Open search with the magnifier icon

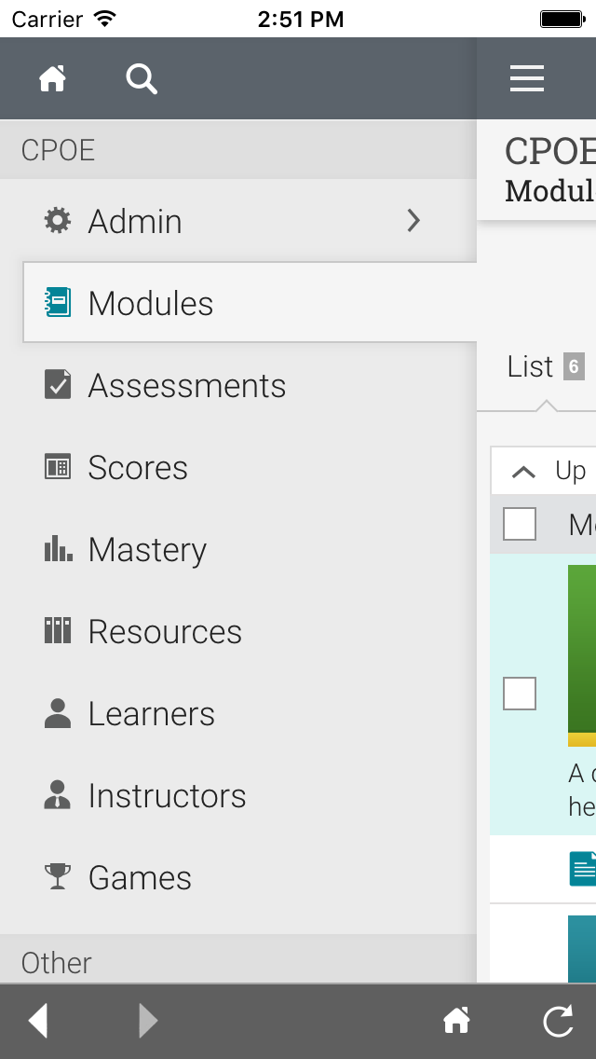tap(142, 79)
